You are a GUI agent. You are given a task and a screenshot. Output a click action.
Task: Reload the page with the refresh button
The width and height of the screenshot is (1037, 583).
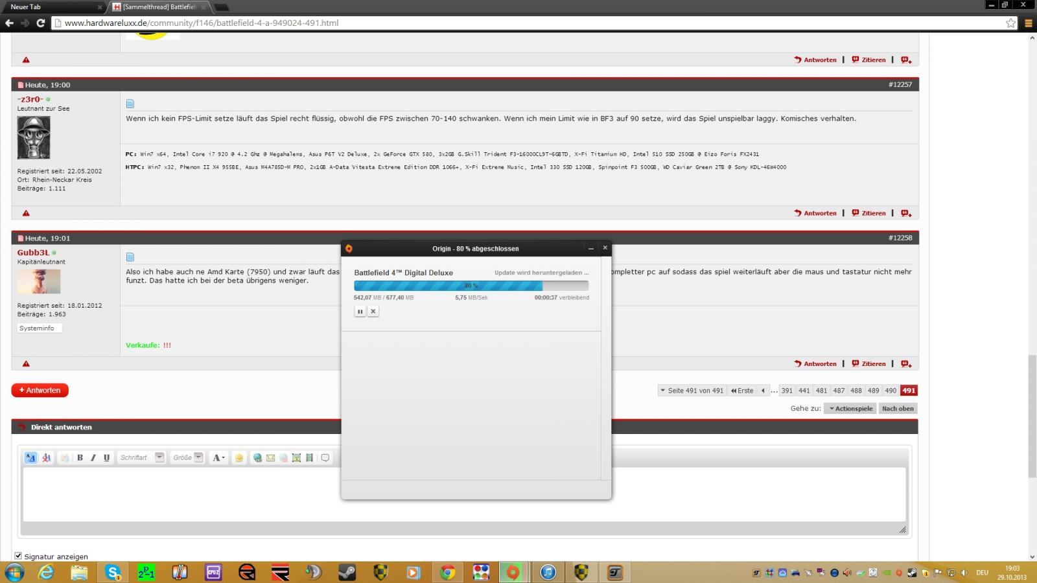(40, 23)
